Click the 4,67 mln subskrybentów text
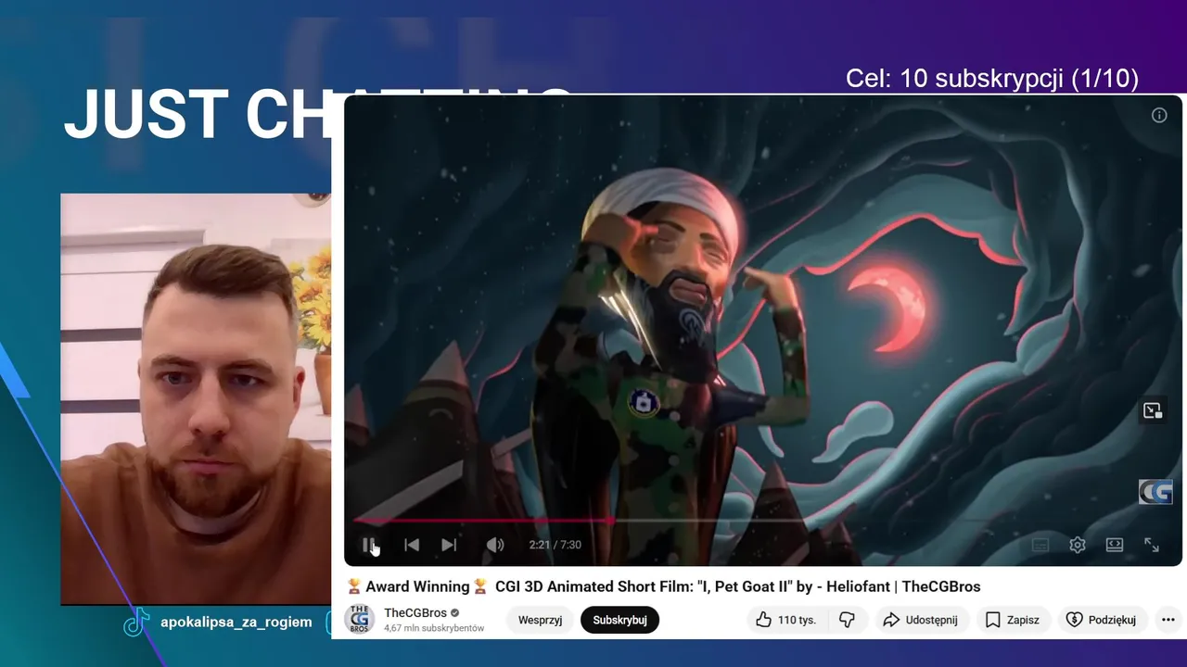Image resolution: width=1187 pixels, height=667 pixels. pyautogui.click(x=434, y=628)
